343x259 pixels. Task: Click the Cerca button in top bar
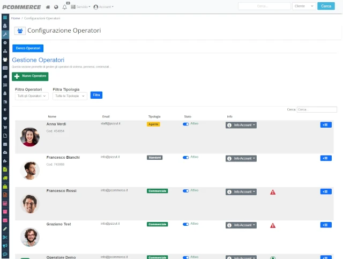tap(326, 6)
